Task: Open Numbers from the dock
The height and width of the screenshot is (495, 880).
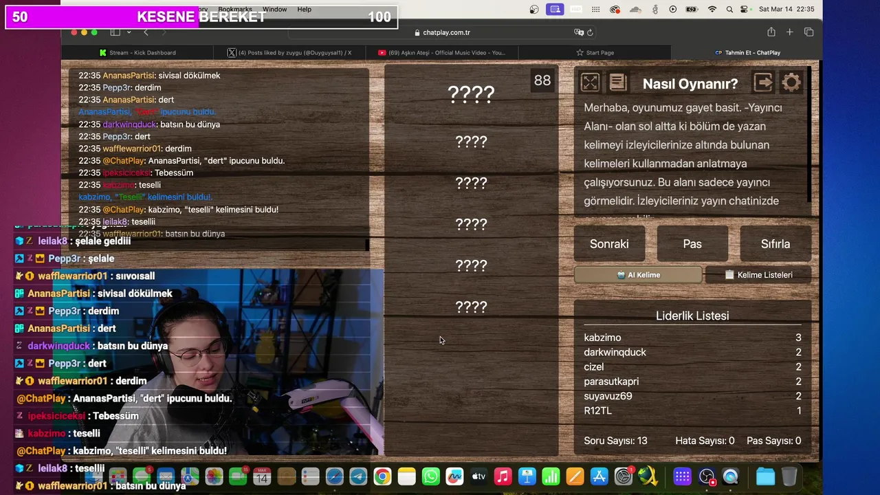Action: click(x=551, y=476)
